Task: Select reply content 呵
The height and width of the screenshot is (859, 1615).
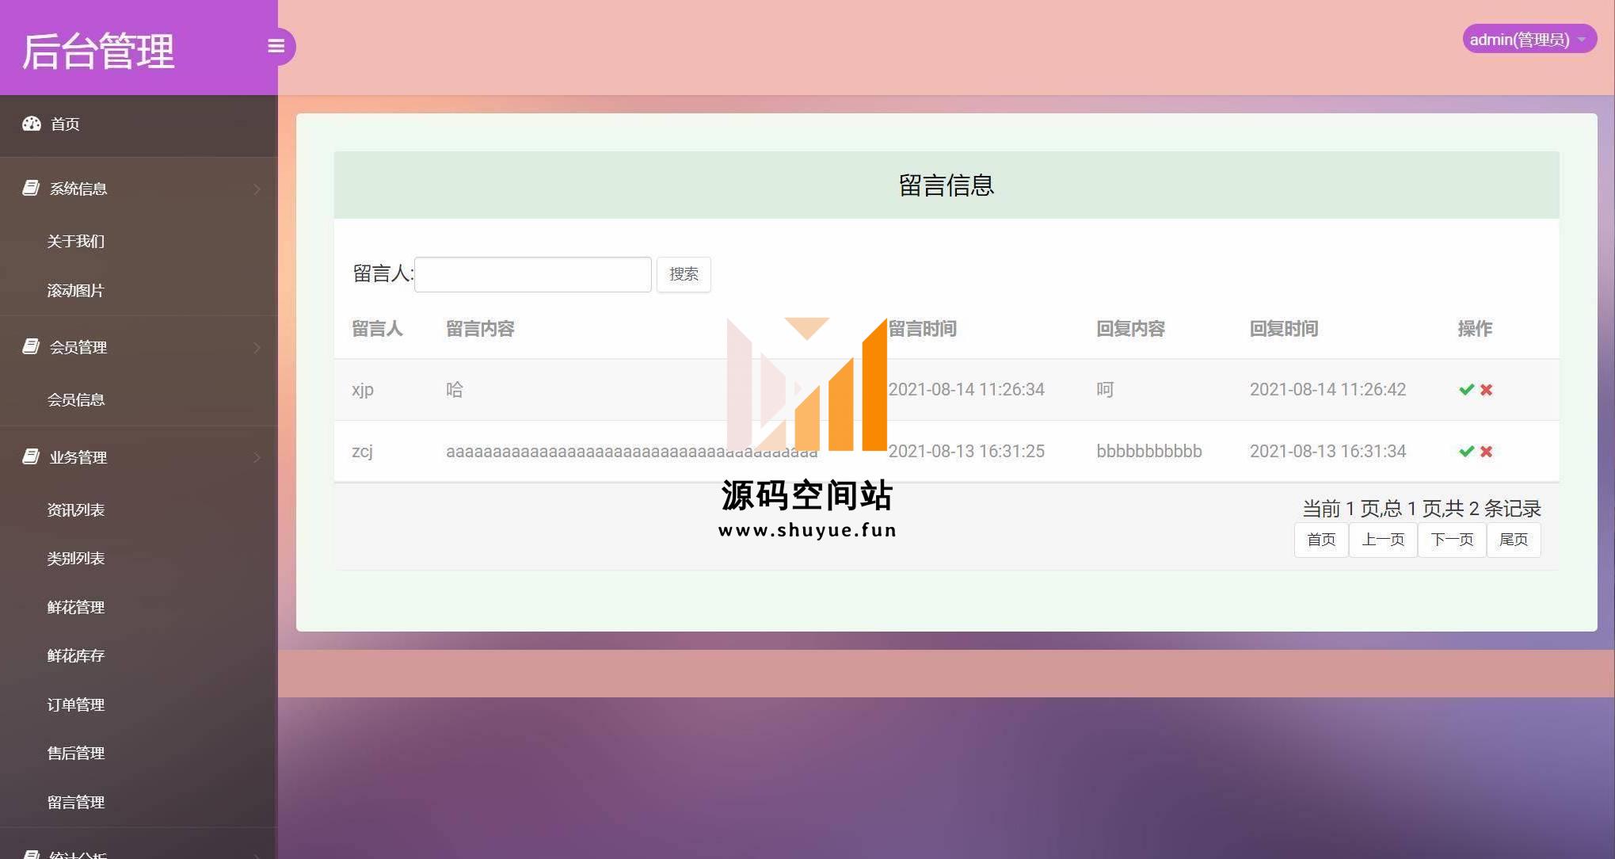Action: tap(1105, 389)
